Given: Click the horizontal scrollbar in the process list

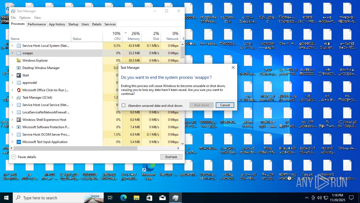Looking at the screenshot, I should pyautogui.click(x=75, y=148).
